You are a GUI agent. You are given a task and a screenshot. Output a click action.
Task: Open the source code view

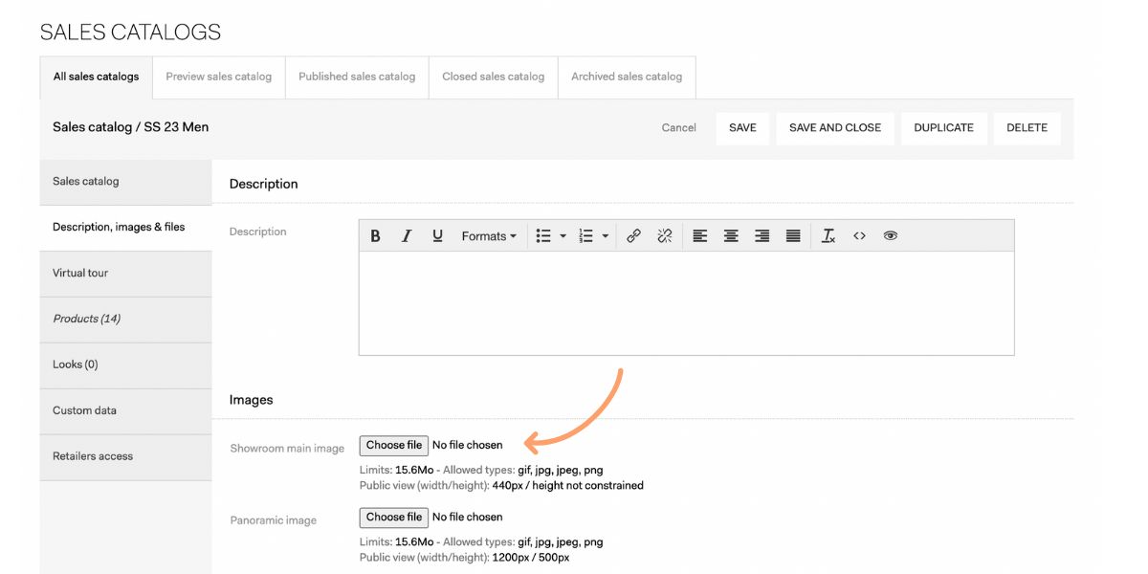click(859, 236)
